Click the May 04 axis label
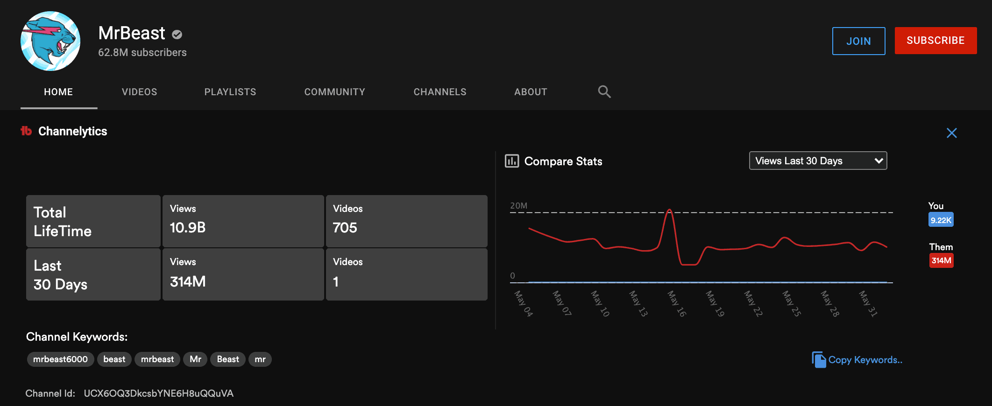992x406 pixels. coord(524,304)
